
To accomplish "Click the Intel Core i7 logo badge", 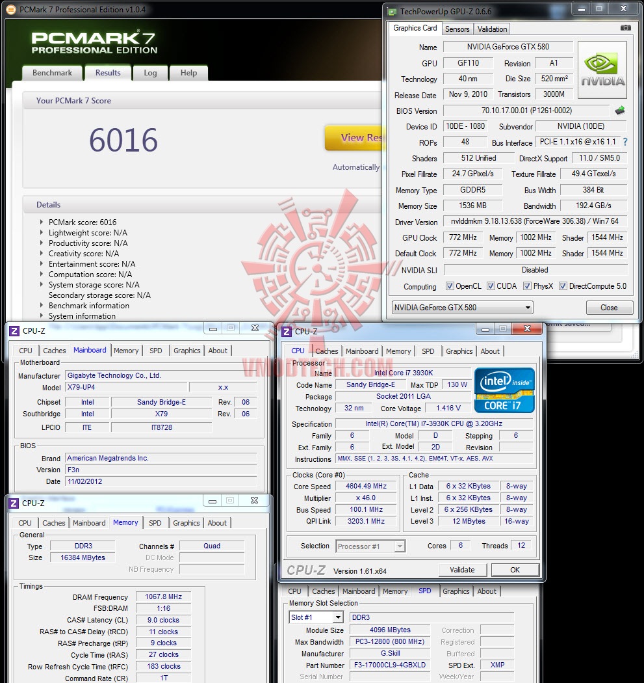I will [504, 390].
